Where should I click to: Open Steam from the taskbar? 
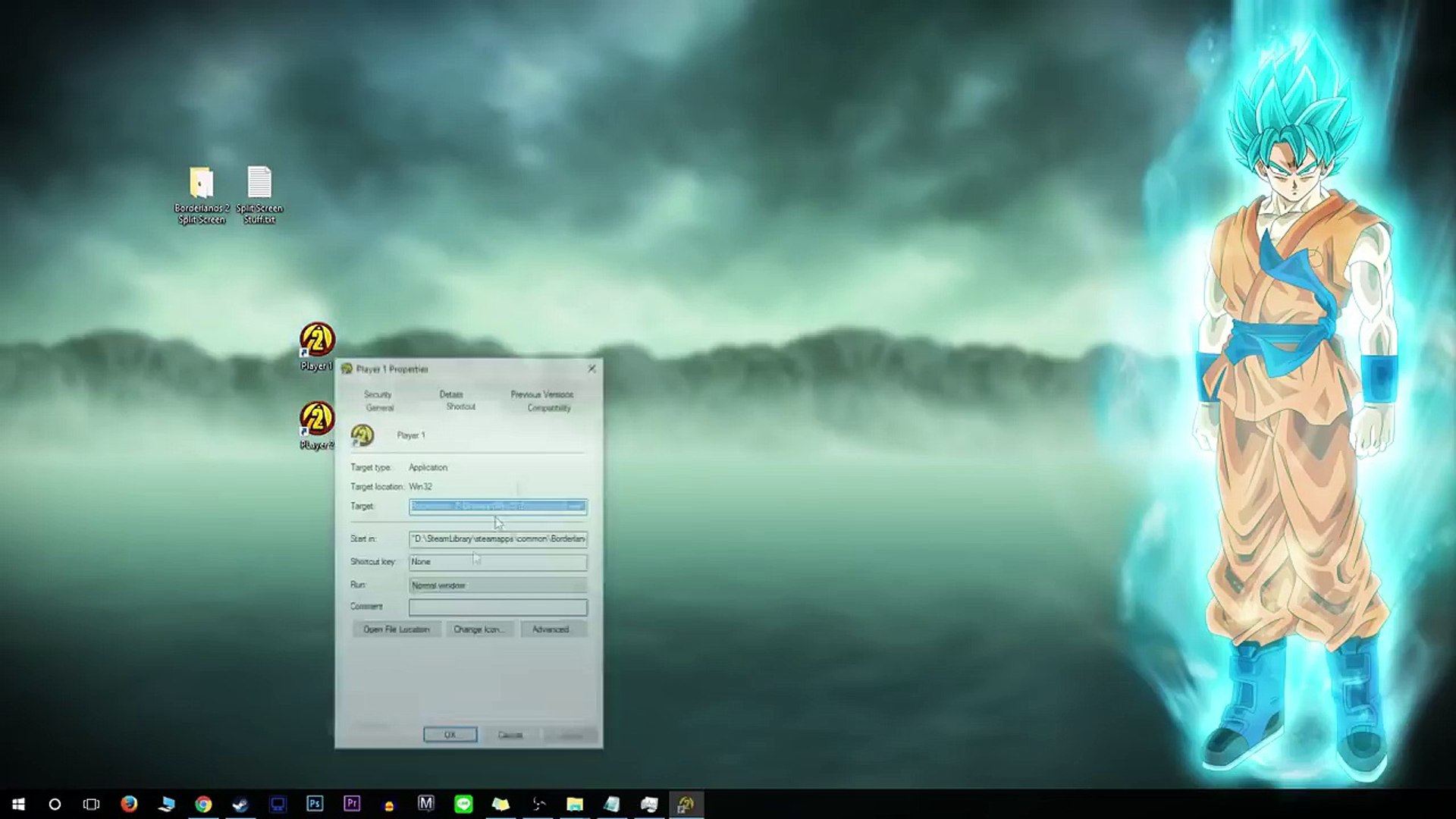[x=240, y=804]
